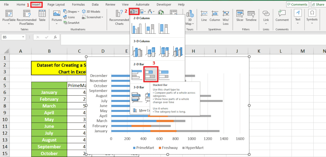
Task: Insert a new Comment from ribbon
Action: click(x=282, y=16)
